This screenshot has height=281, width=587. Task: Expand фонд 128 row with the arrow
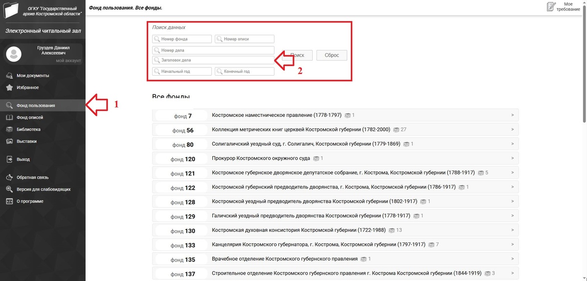click(512, 201)
